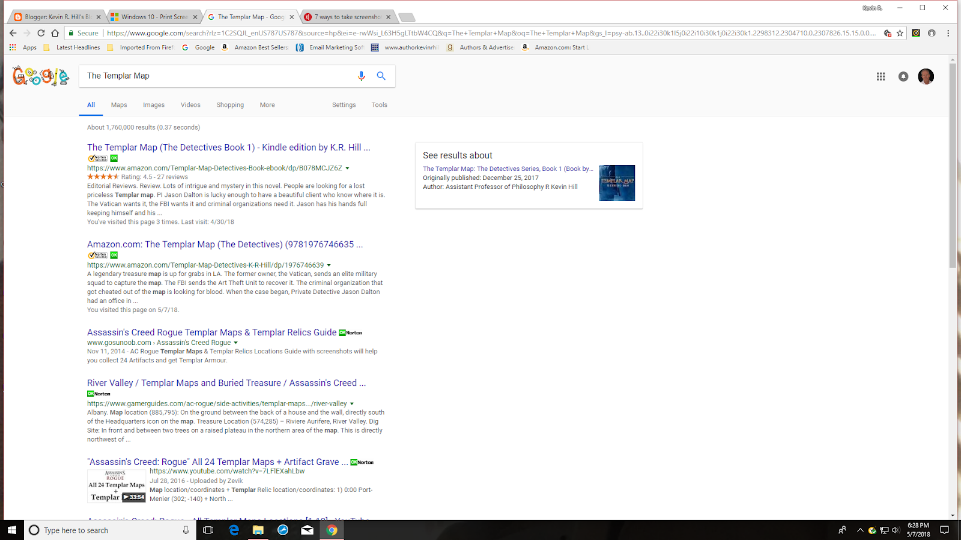Open the www.authorkevinrhill bookmark
961x540 pixels.
tap(405, 47)
